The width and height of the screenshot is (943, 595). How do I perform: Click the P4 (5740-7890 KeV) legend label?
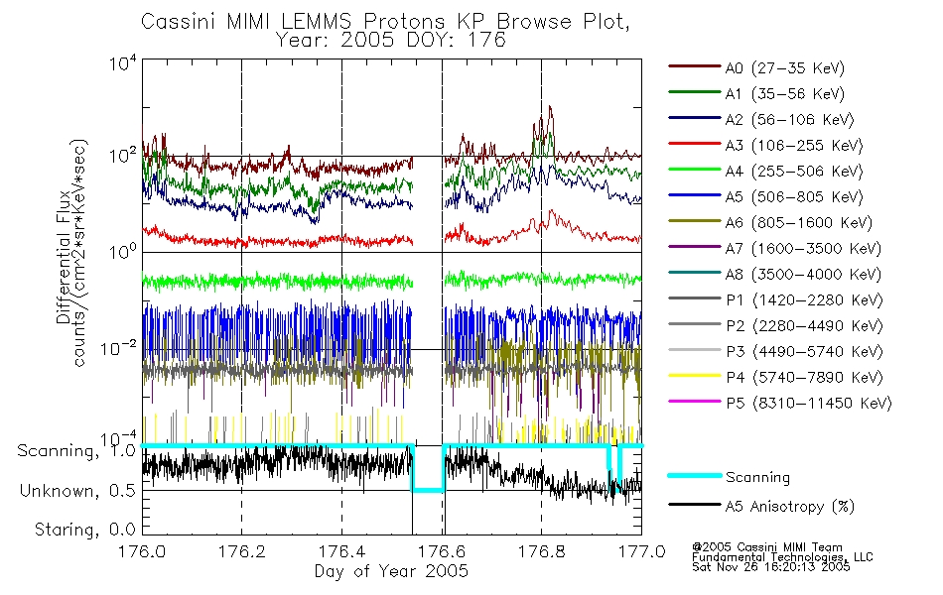tap(804, 378)
